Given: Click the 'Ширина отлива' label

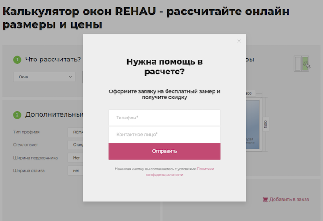Looking at the screenshot, I should [29, 171].
